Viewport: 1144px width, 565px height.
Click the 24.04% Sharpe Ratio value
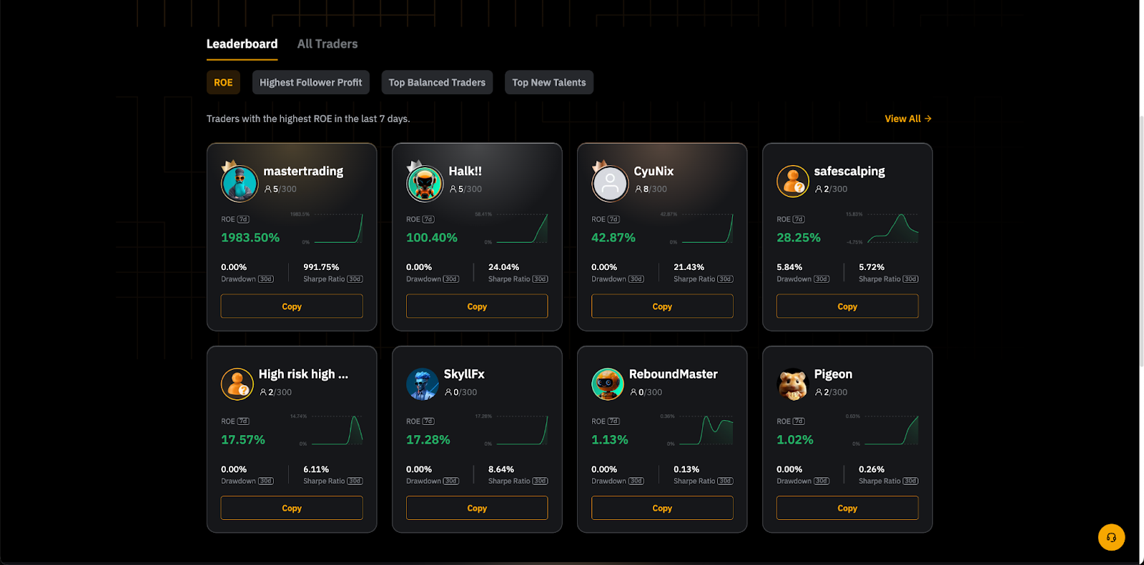(x=504, y=267)
